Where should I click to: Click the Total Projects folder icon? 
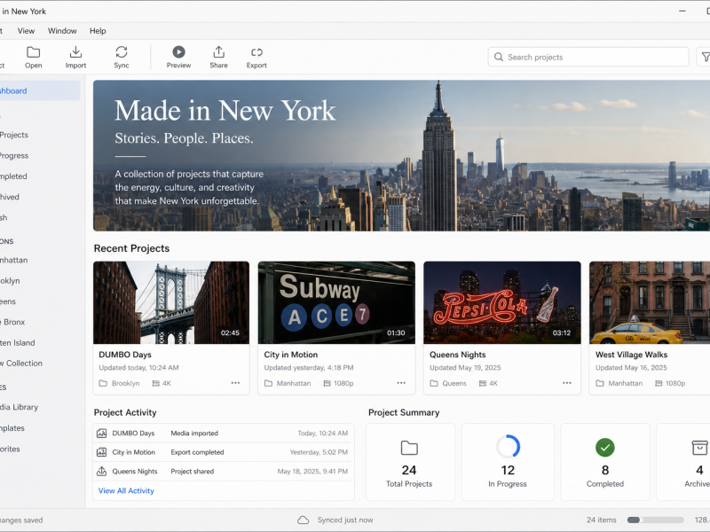coord(409,448)
